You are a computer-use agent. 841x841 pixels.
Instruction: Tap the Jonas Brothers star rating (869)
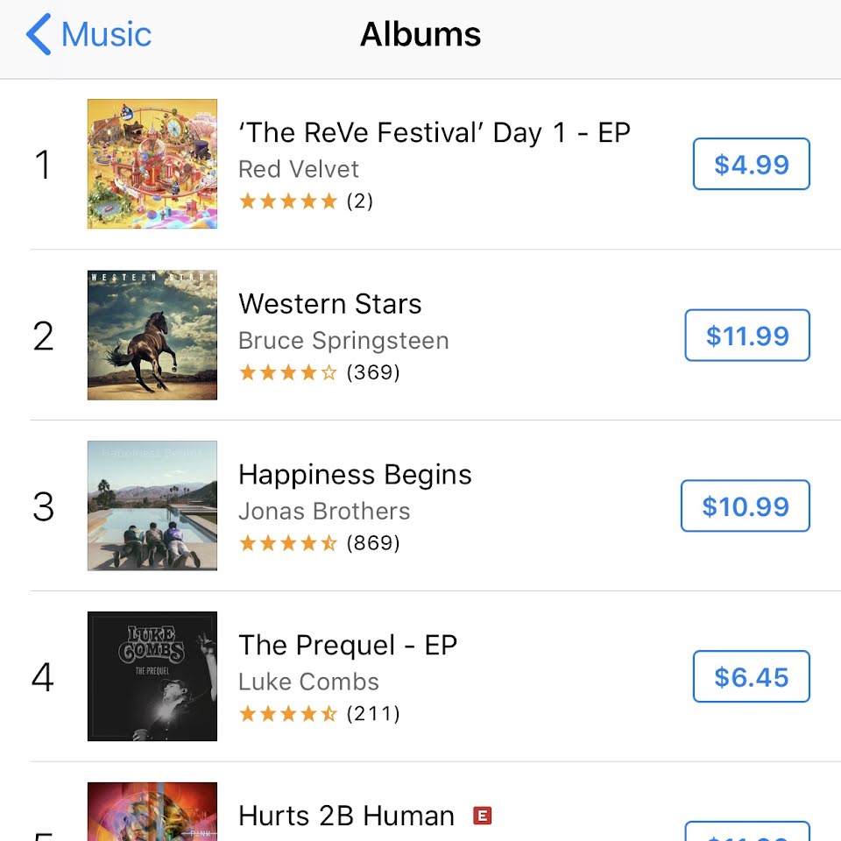[x=319, y=543]
